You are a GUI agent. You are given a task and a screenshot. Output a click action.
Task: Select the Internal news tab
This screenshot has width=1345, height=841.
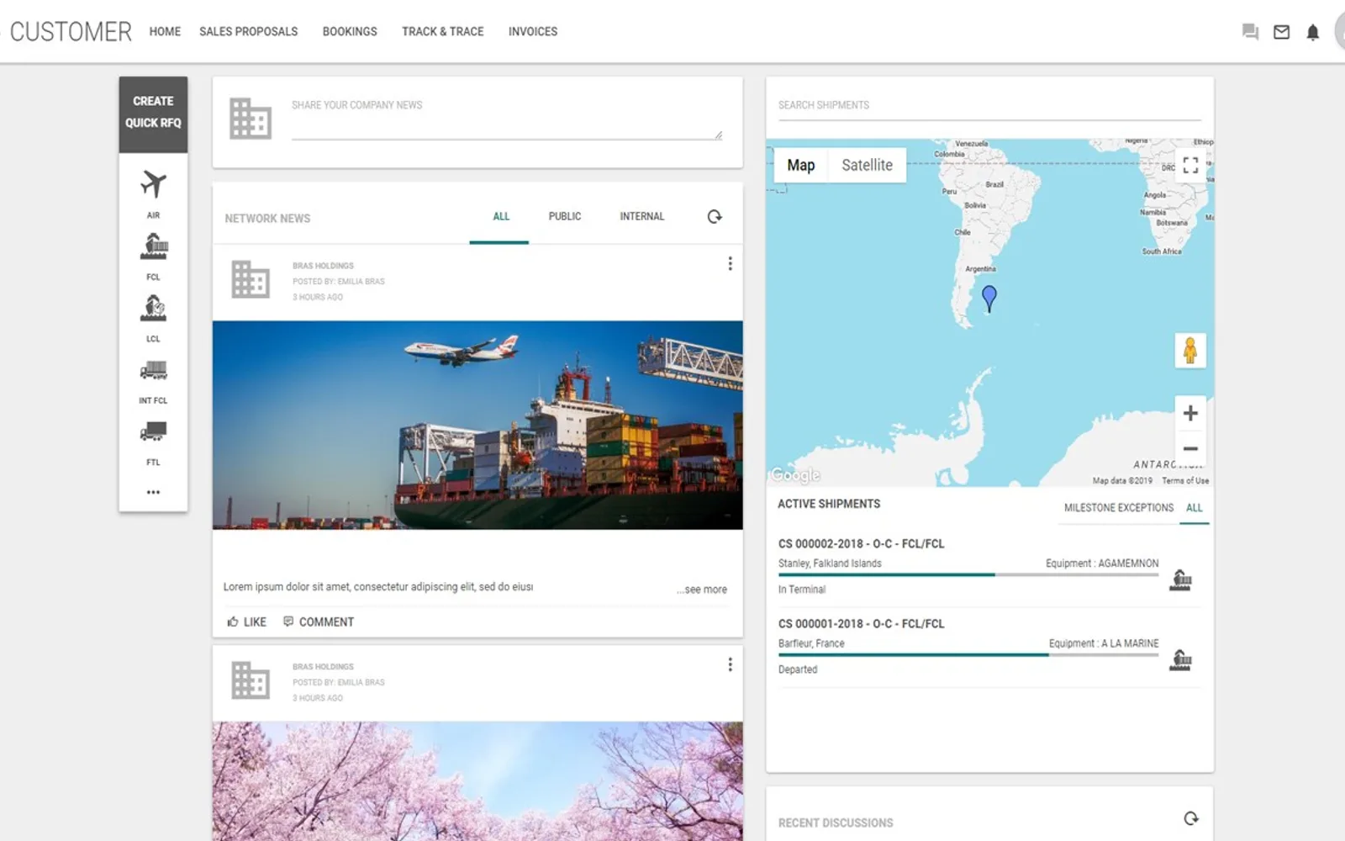[641, 216]
